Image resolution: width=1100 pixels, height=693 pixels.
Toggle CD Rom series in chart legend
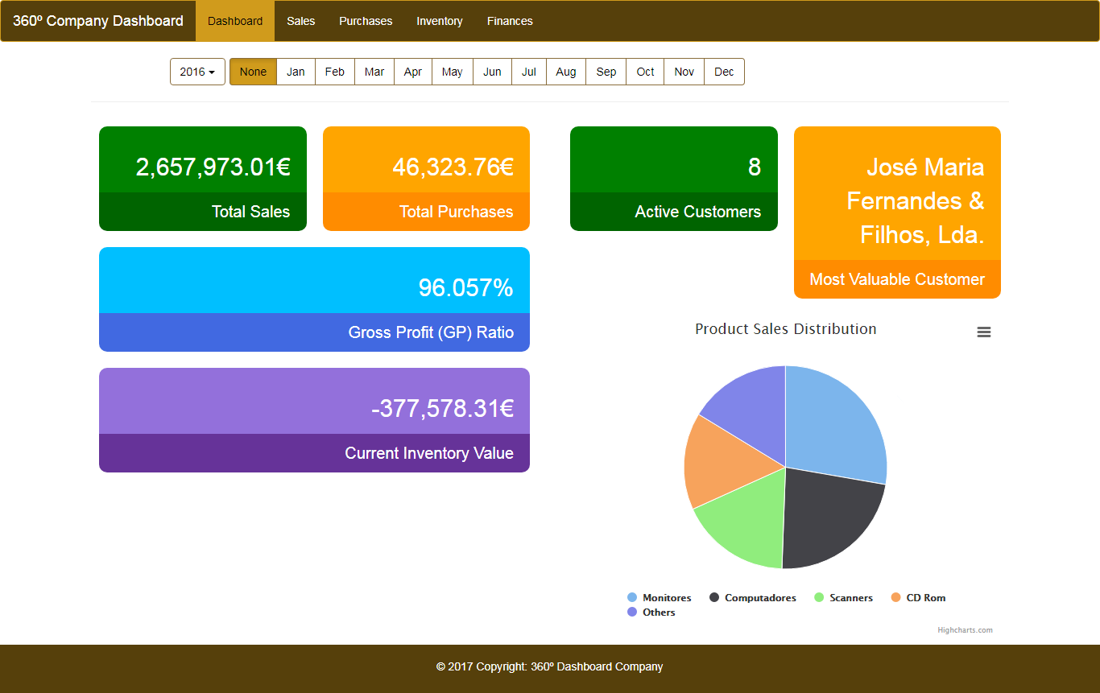tap(918, 597)
